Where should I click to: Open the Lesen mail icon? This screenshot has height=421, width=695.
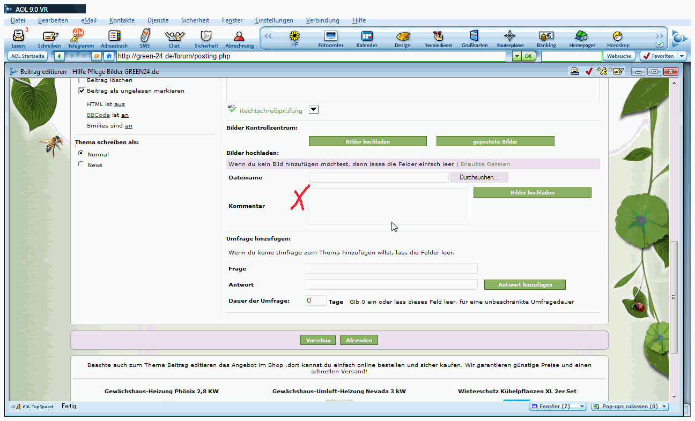click(x=18, y=37)
